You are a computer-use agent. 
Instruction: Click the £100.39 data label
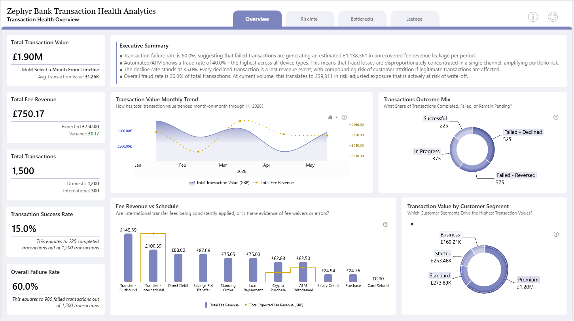(x=153, y=246)
